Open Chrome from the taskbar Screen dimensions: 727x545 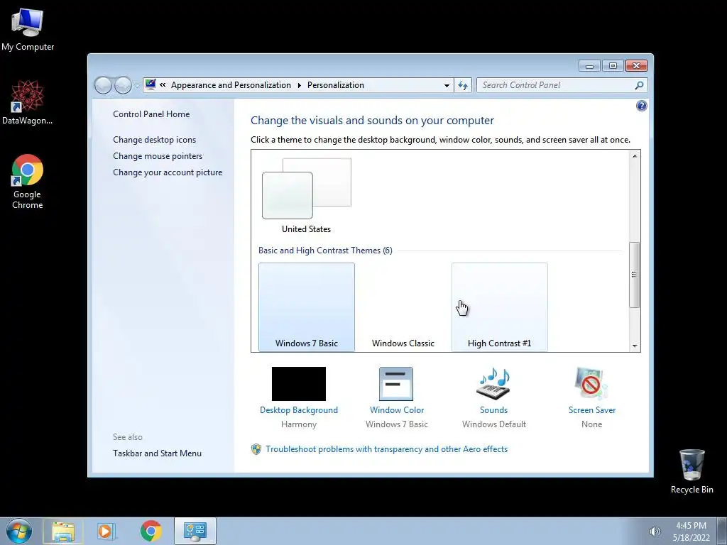(151, 531)
